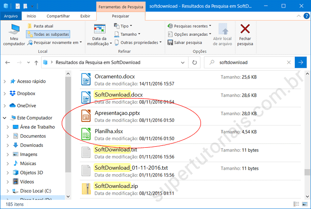The height and width of the screenshot is (209, 311).
Task: Expand the Dropbox tree node
Action: 4,94
